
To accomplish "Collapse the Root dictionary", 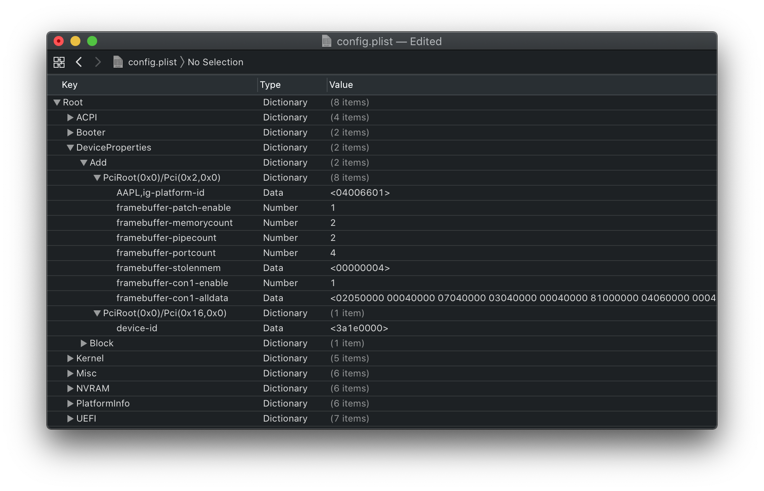I will [x=56, y=102].
